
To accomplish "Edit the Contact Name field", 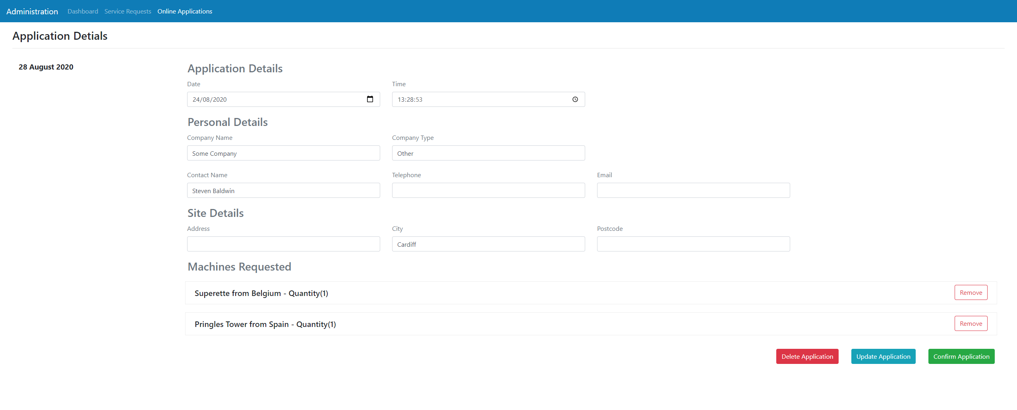I will (x=283, y=191).
